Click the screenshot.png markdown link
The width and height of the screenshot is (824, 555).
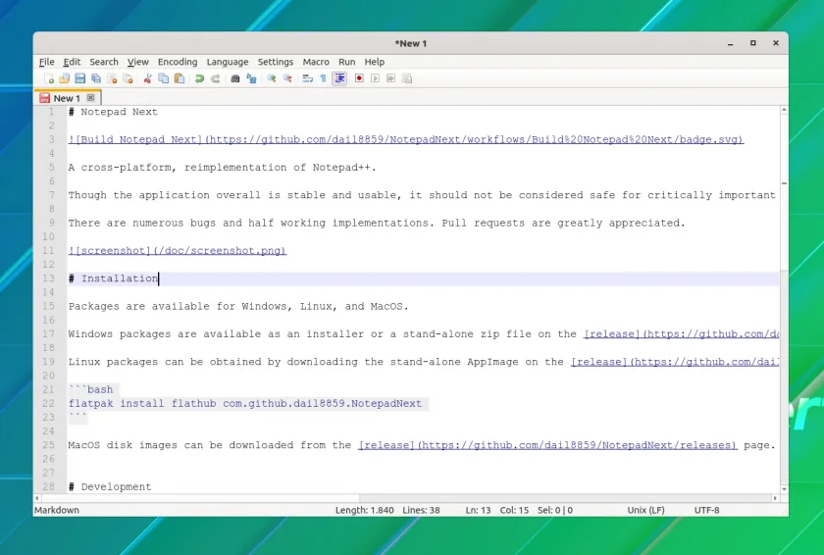(178, 251)
